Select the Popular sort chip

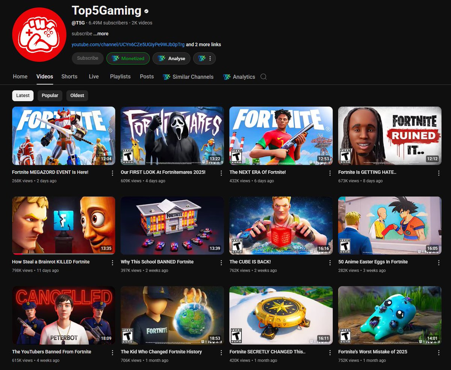click(50, 96)
